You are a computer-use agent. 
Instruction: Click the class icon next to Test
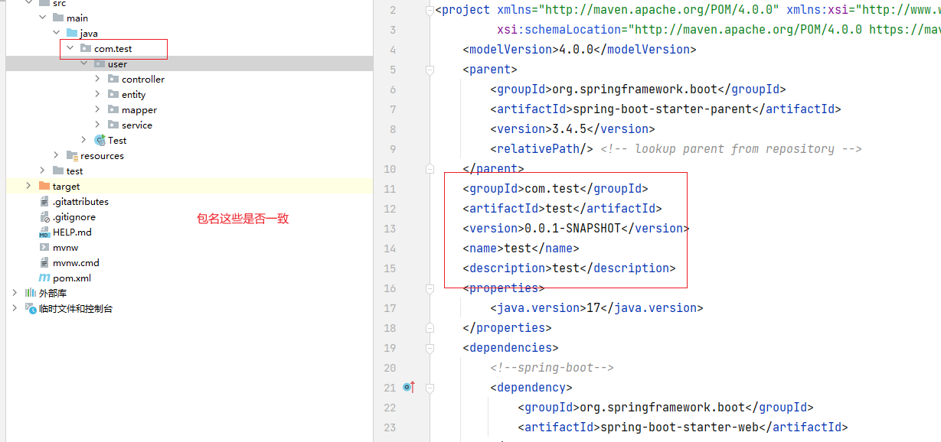[100, 140]
